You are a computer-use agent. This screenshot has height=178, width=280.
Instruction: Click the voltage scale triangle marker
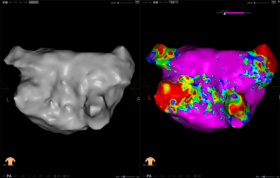tap(225, 14)
